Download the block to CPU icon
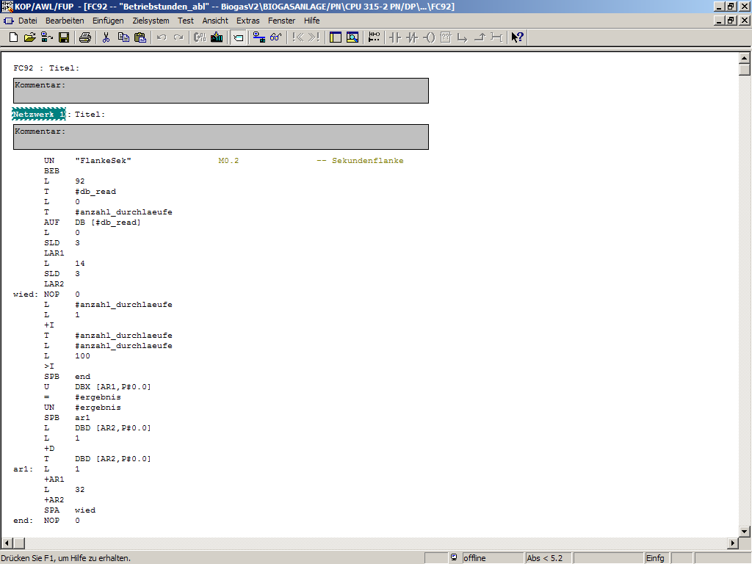 coord(217,37)
